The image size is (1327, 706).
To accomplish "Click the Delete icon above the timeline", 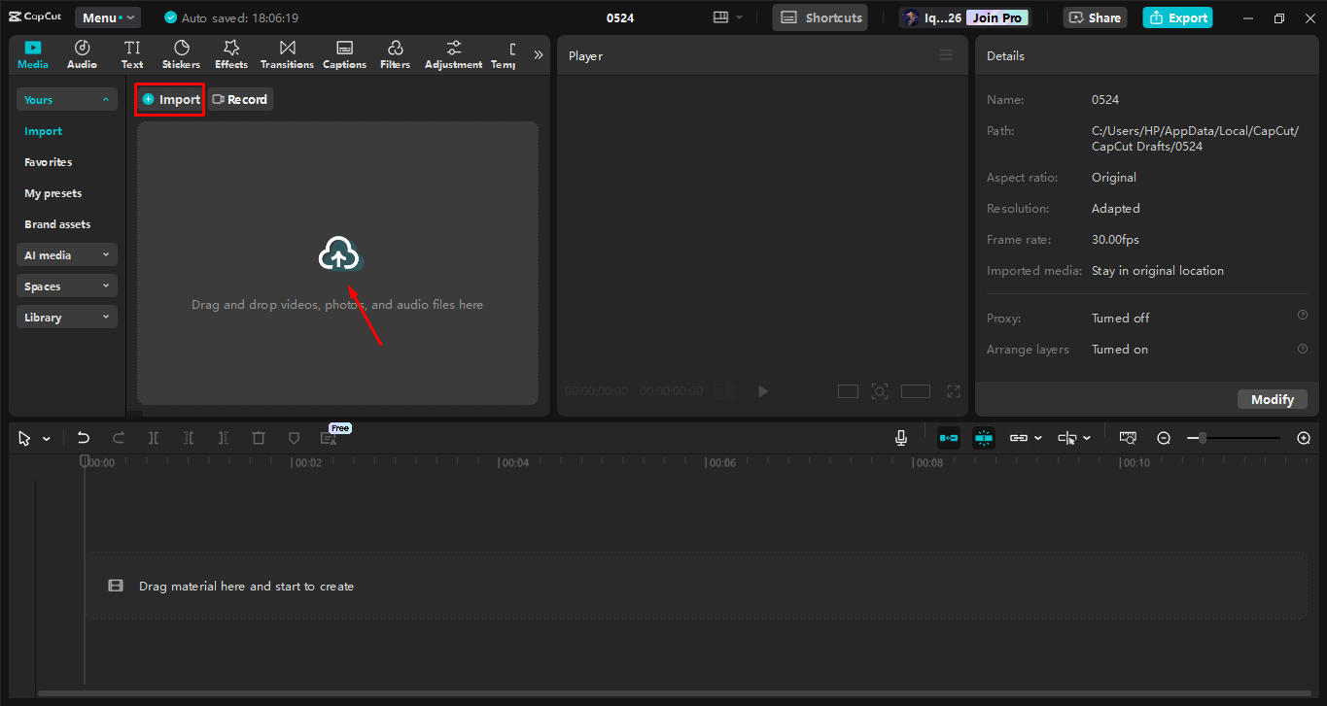I will coord(258,438).
